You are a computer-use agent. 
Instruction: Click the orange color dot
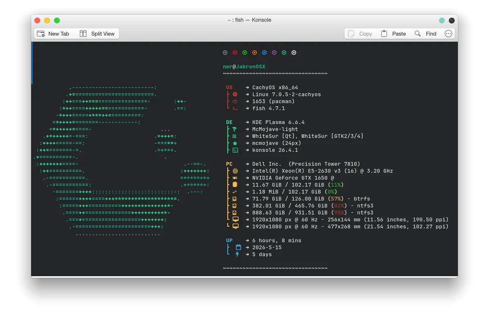254,53
